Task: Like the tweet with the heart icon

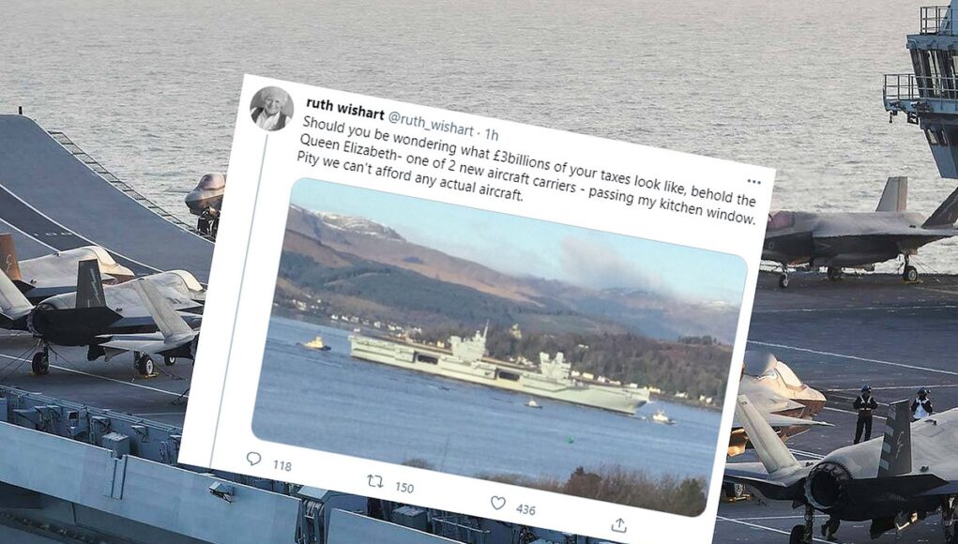Action: click(x=498, y=503)
